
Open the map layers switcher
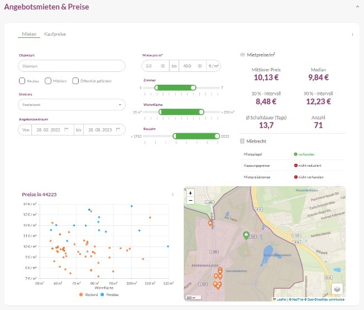[x=337, y=289]
